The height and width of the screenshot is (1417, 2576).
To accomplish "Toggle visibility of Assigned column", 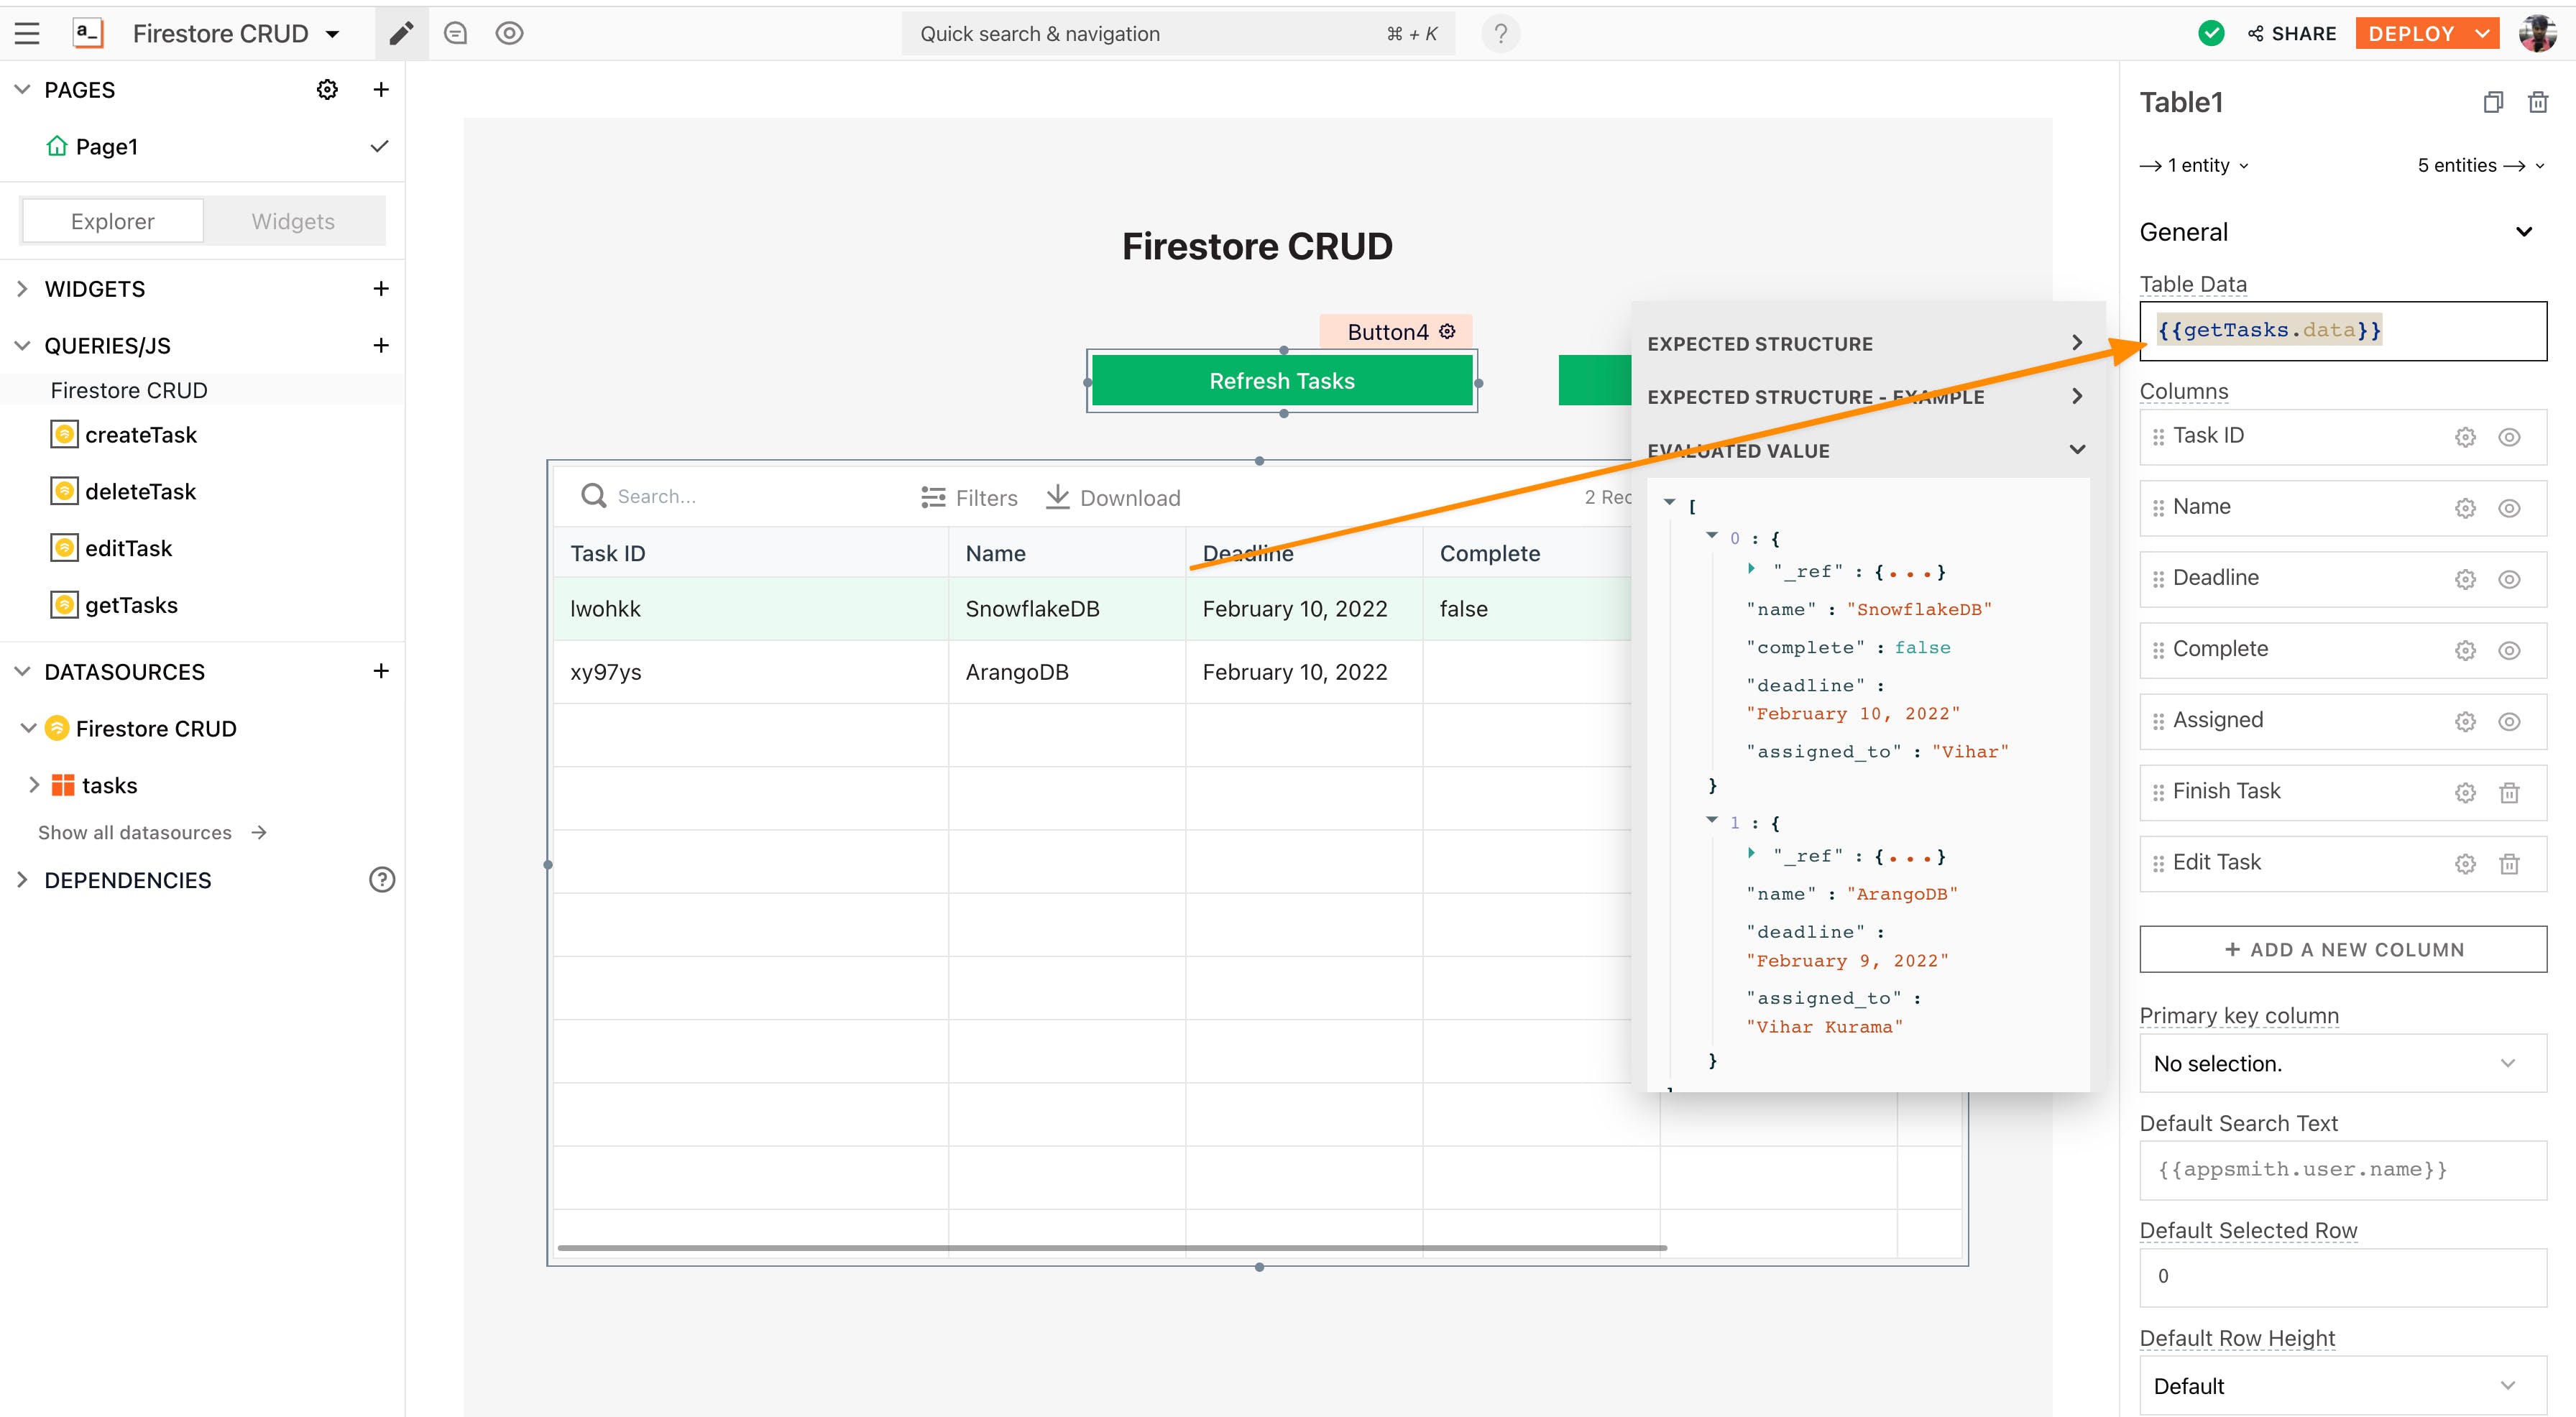I will pos(2509,721).
